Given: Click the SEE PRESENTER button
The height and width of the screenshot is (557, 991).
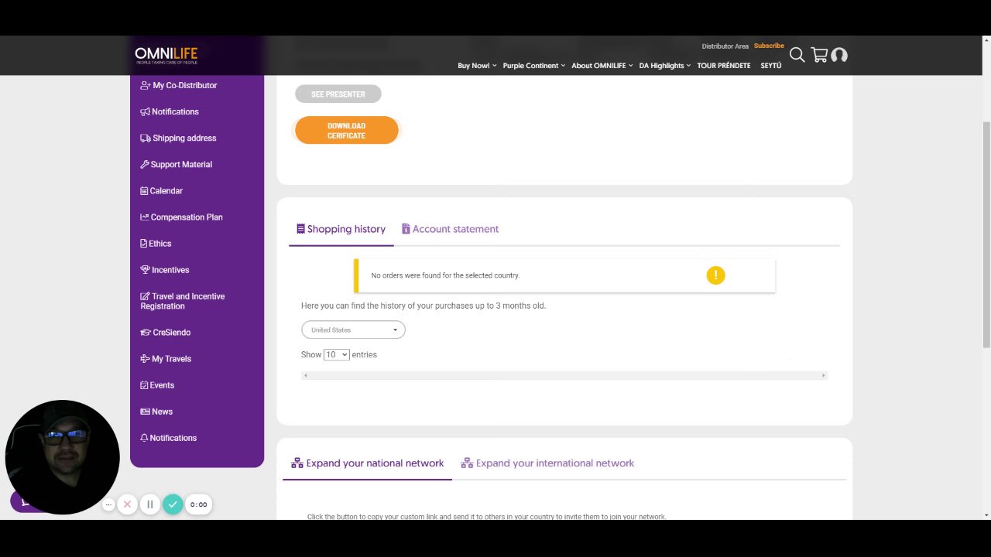Looking at the screenshot, I should click(x=338, y=94).
